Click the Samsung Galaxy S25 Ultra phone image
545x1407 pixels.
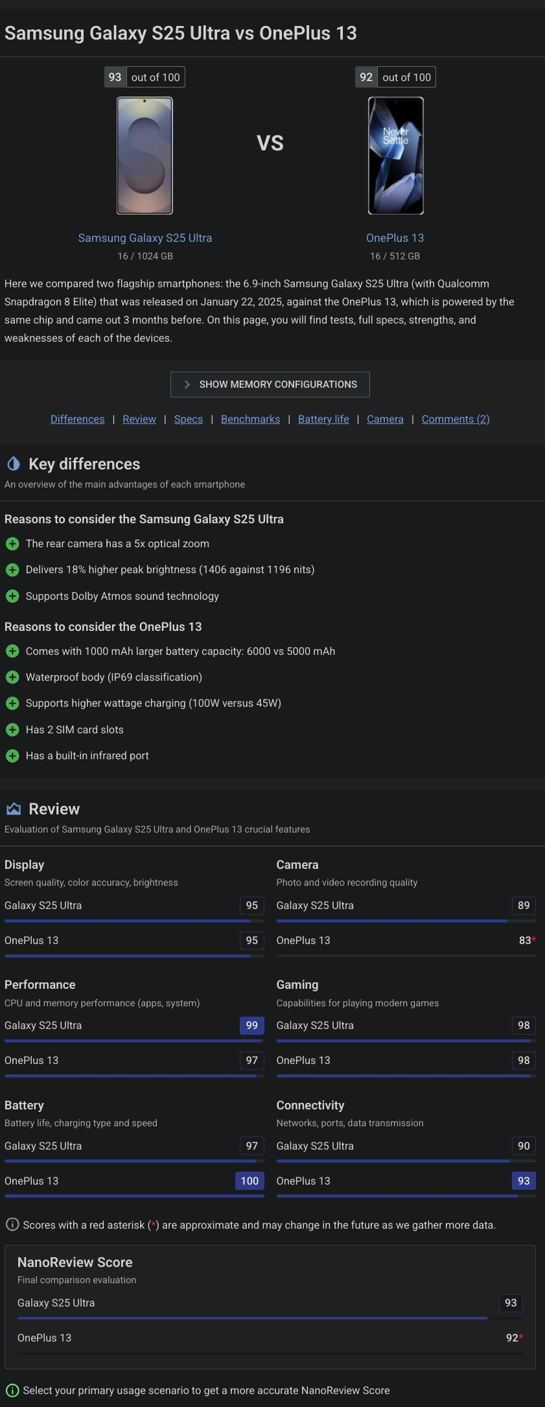[145, 156]
